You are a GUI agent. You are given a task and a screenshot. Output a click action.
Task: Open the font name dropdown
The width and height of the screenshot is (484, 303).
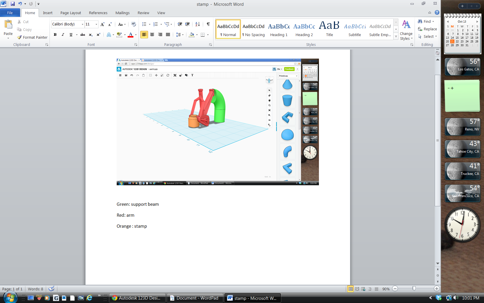click(82, 24)
